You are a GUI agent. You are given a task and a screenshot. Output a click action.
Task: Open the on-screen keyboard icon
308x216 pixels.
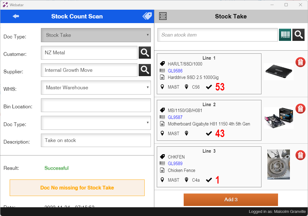[163, 16]
